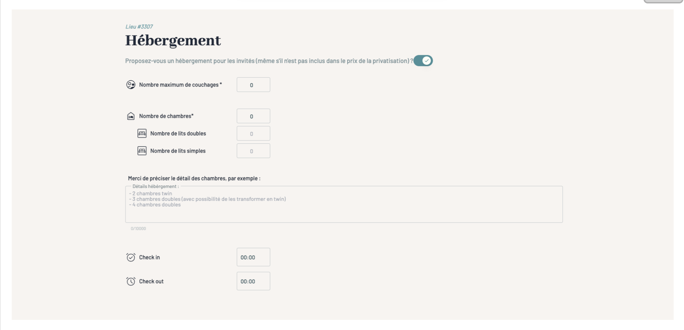The height and width of the screenshot is (330, 684).
Task: Click the bed icon beside lits simples
Action: point(142,151)
